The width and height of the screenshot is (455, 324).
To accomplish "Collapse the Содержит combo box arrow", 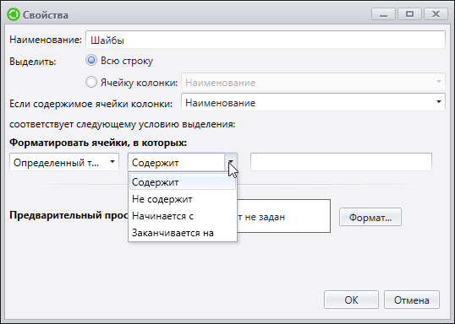I will point(231,163).
